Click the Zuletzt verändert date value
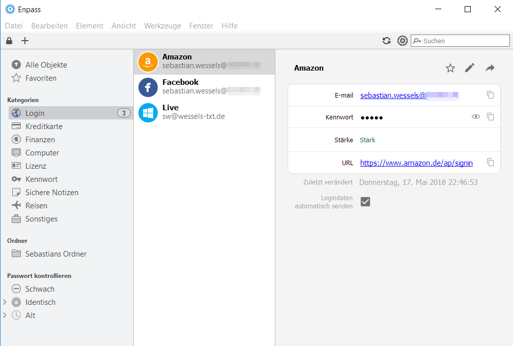513x346 pixels. click(418, 182)
